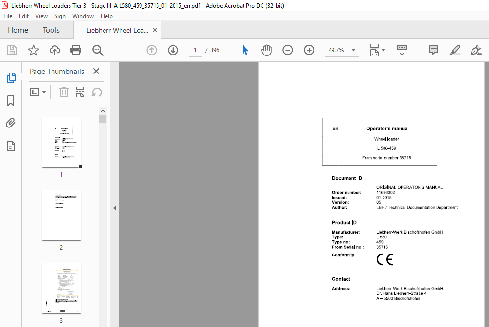The image size is (489, 327).
Task: Open the File menu
Action: pos(8,16)
